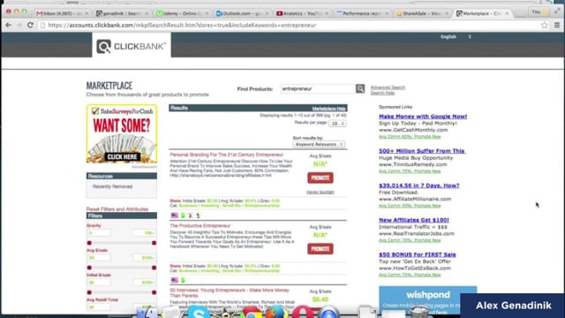This screenshot has width=565, height=318.
Task: Open 500+ Million Suffer From This sponsored link
Action: coord(422,151)
